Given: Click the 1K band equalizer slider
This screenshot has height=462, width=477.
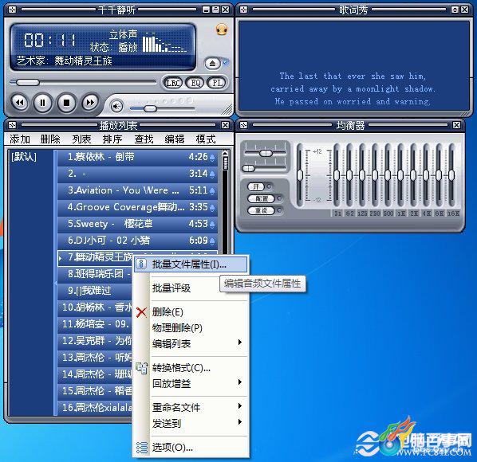Looking at the screenshot, I should click(400, 175).
